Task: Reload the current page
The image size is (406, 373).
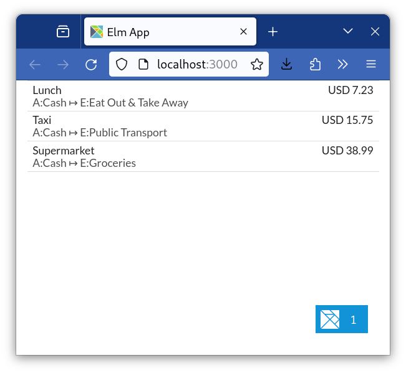Action: [x=91, y=64]
